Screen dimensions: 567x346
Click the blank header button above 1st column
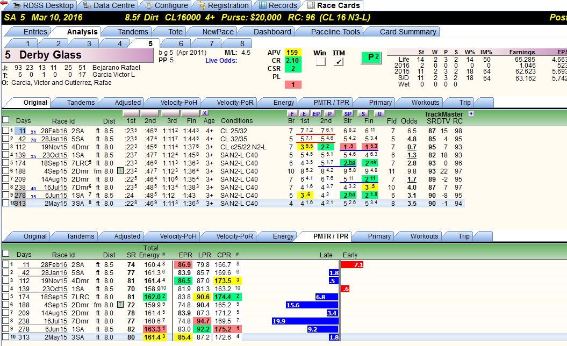coord(132,113)
